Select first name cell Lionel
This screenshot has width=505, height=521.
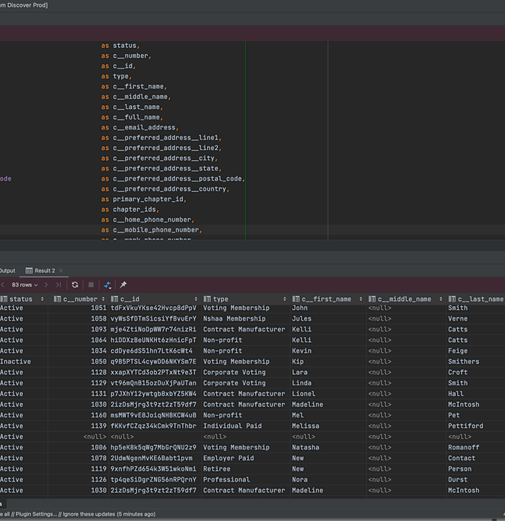point(304,394)
